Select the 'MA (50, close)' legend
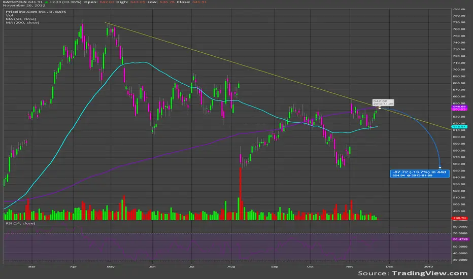The width and height of the screenshot is (473, 279). [x=21, y=19]
